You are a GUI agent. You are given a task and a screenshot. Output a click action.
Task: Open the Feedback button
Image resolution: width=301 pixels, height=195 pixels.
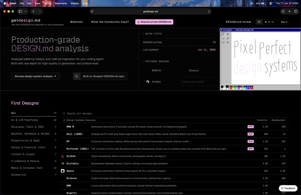pyautogui.click(x=288, y=188)
